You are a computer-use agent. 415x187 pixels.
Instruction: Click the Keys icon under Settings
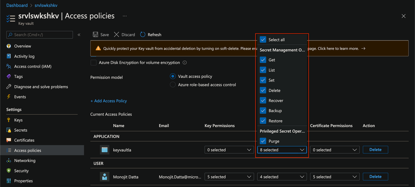click(9, 120)
